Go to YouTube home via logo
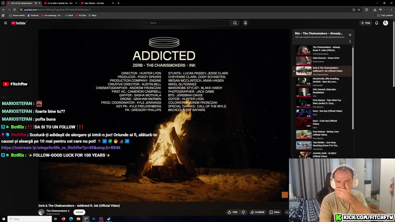The image size is (395, 222). click(x=19, y=23)
